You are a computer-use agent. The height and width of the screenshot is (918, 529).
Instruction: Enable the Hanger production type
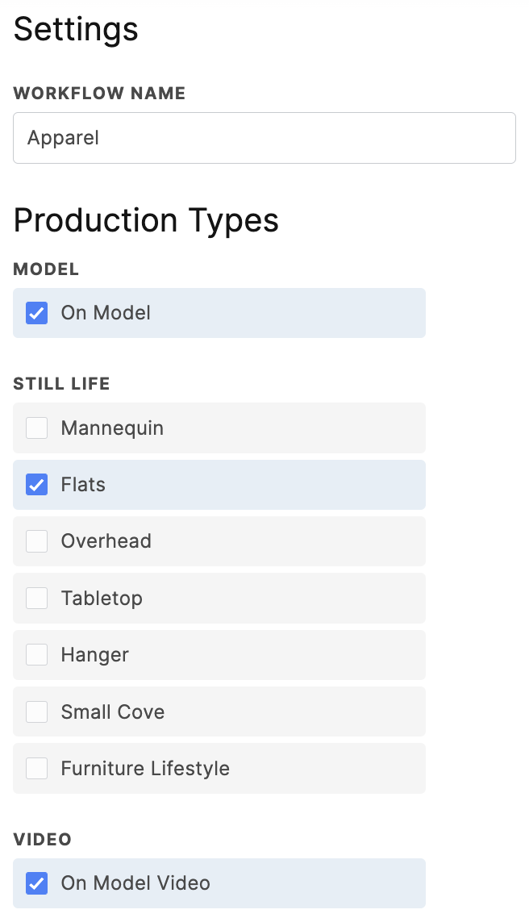pos(36,654)
